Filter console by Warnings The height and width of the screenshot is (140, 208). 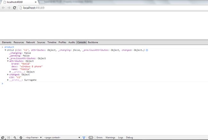point(110,138)
